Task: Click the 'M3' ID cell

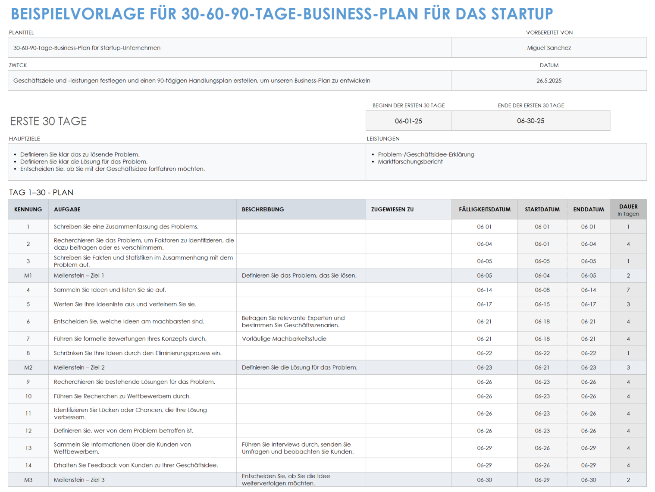Action: 28,479
